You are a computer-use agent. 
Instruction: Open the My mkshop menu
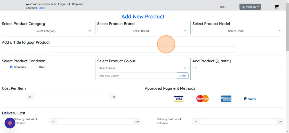coord(250,7)
